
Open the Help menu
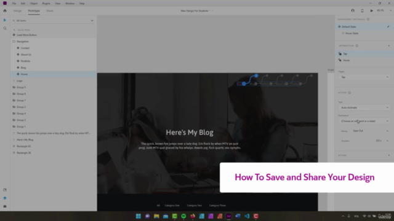pyautogui.click(x=82, y=4)
